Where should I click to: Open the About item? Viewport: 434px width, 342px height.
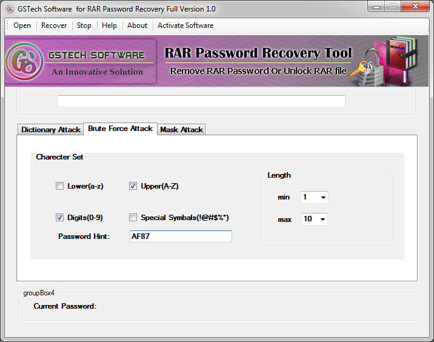pos(137,25)
